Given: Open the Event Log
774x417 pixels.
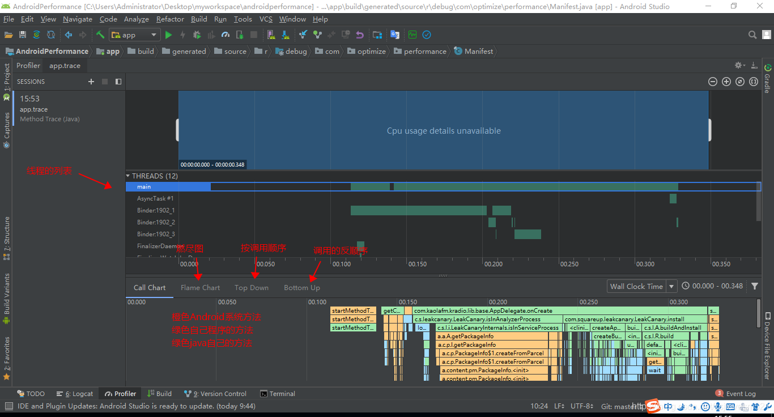Looking at the screenshot, I should pos(735,394).
